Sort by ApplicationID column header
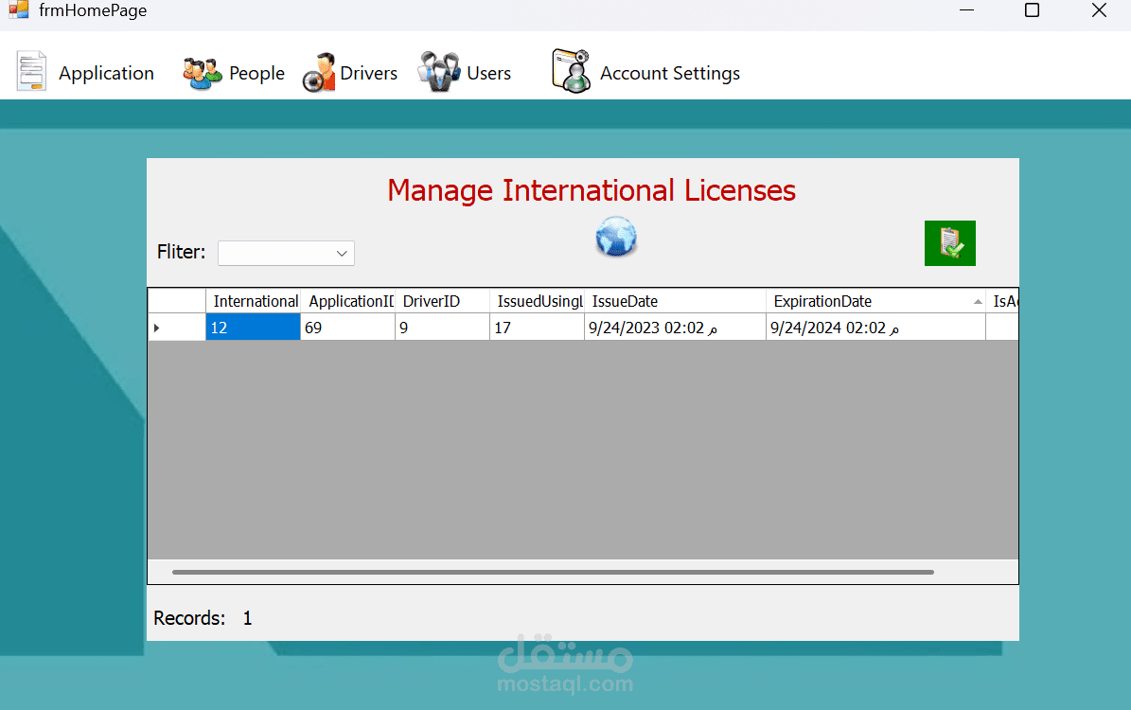Image resolution: width=1131 pixels, height=710 pixels. [x=347, y=301]
